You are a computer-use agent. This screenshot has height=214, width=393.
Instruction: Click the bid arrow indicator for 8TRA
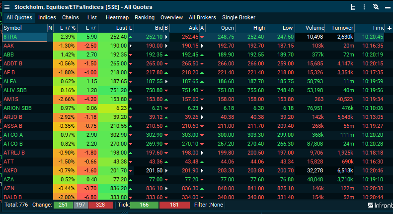pos(166,37)
